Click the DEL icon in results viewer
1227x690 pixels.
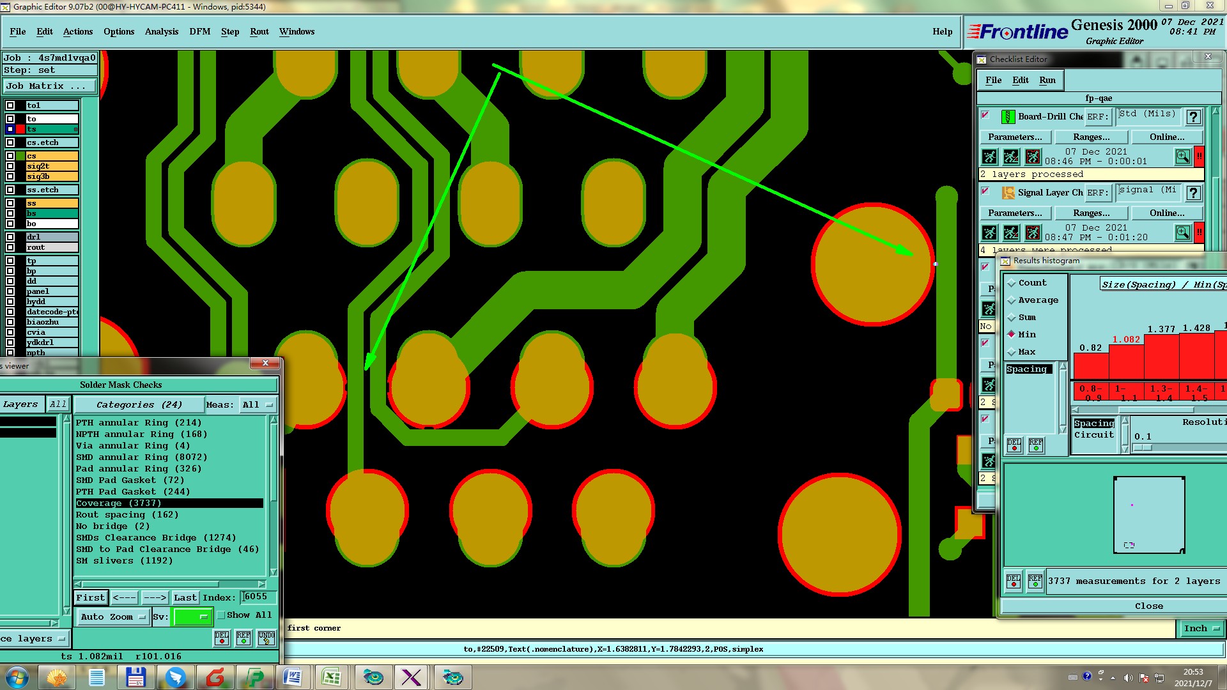222,638
